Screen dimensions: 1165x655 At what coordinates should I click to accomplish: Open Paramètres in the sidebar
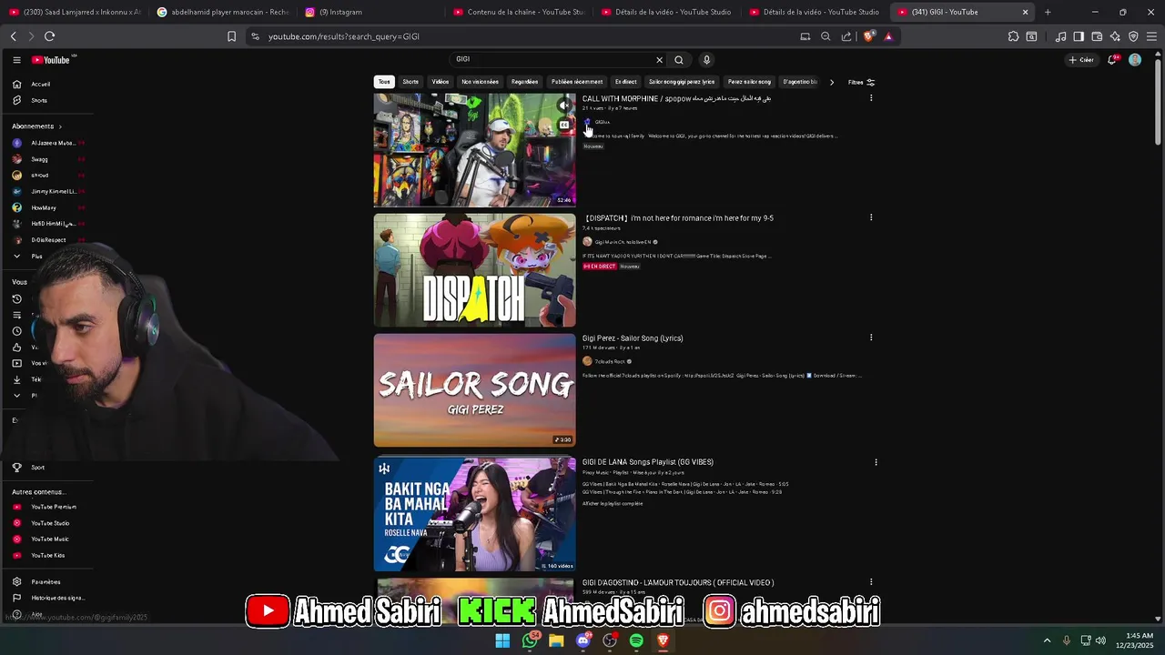[46, 582]
